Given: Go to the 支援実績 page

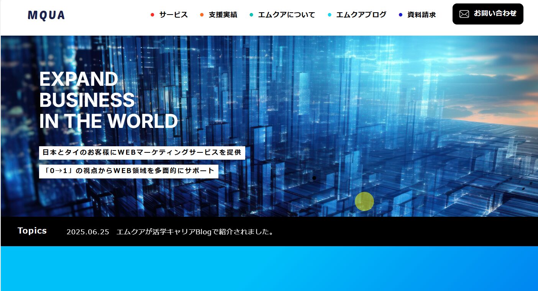Looking at the screenshot, I should pyautogui.click(x=223, y=15).
